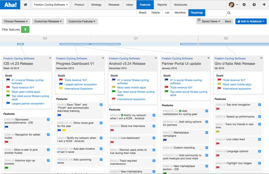269x174 pixels.
Task: Click the help question mark icon
Action: pyautogui.click(x=254, y=4)
